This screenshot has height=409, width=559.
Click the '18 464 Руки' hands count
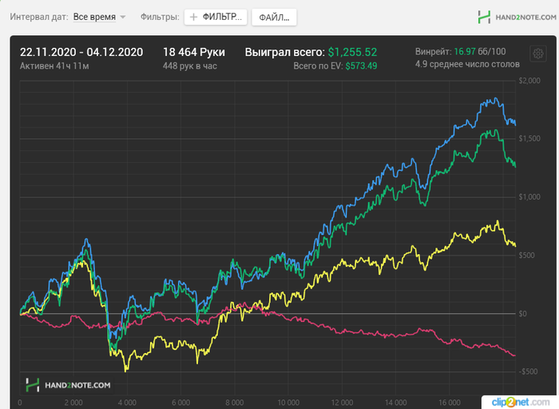(x=194, y=52)
